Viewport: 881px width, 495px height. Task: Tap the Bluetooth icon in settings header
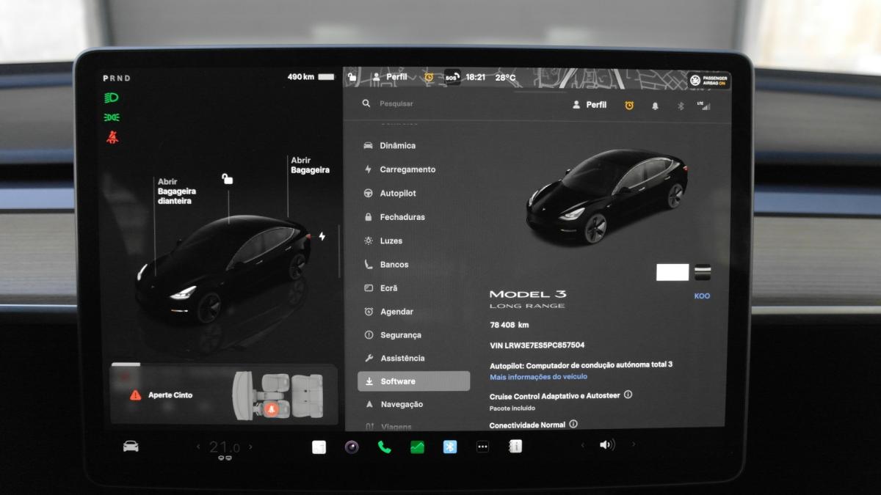click(x=681, y=106)
